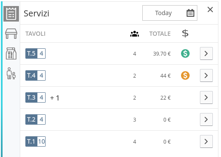Image resolution: width=221 pixels, height=157 pixels.
Task: Open details arrow for table T.1
Action: coord(206,141)
